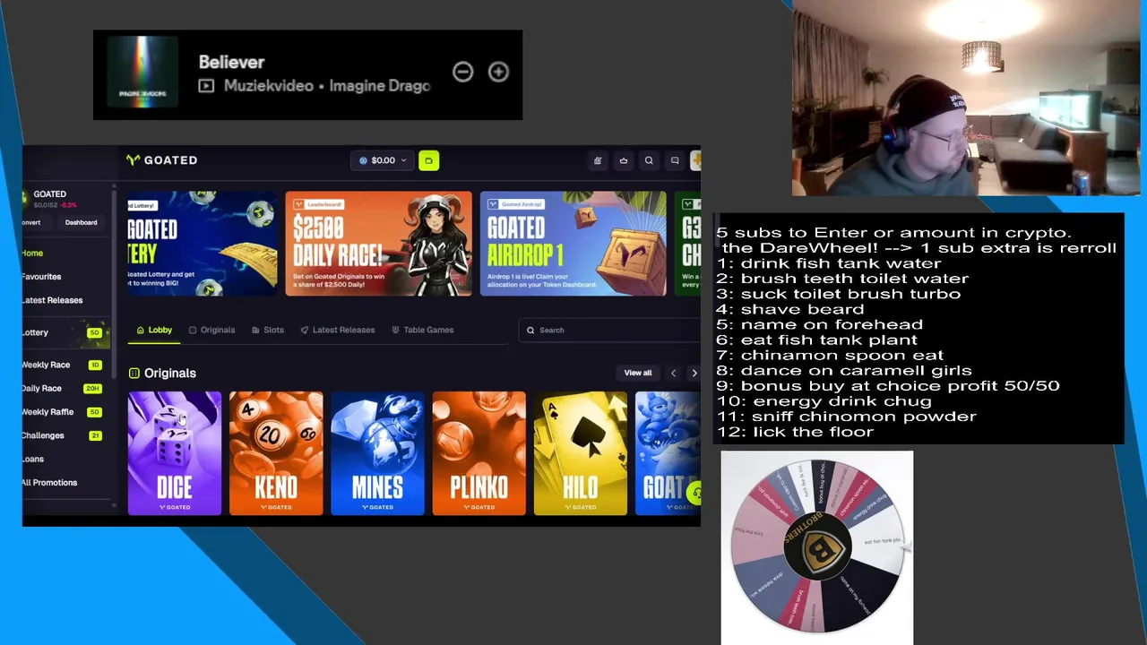This screenshot has width=1147, height=645.
Task: Click the game Search field
Action: [609, 330]
